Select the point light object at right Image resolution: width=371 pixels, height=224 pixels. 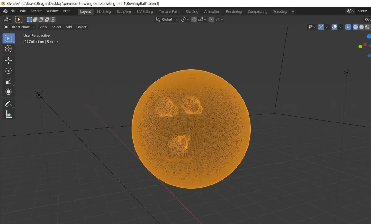click(347, 73)
